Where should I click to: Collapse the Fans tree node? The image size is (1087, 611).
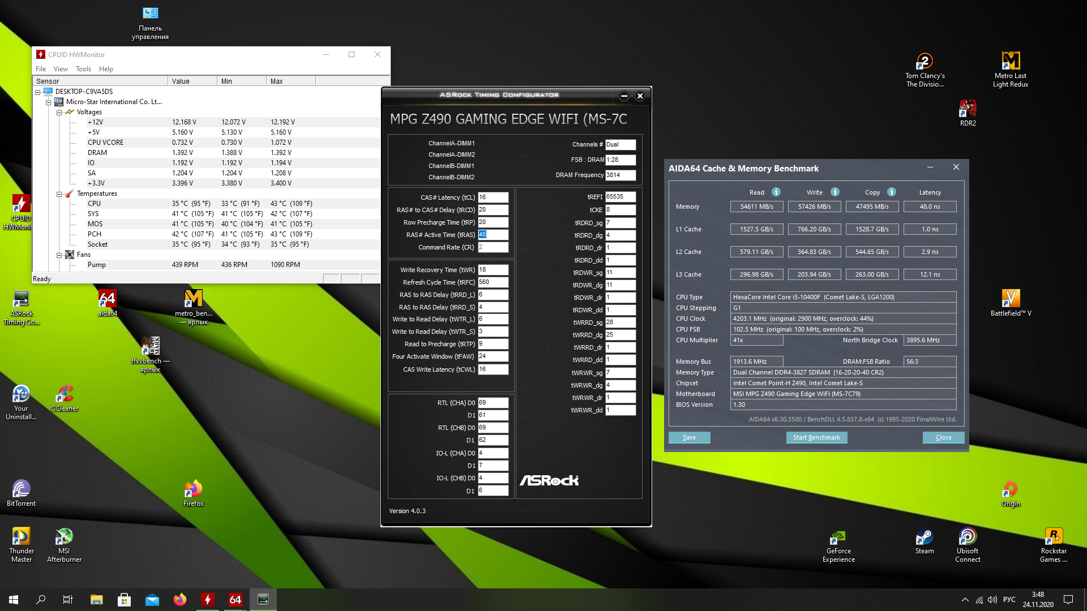click(x=59, y=255)
